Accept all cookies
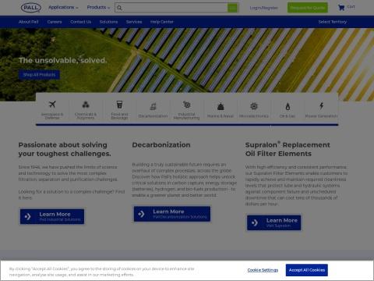Screen dimensions: 374x281 pos(307,270)
